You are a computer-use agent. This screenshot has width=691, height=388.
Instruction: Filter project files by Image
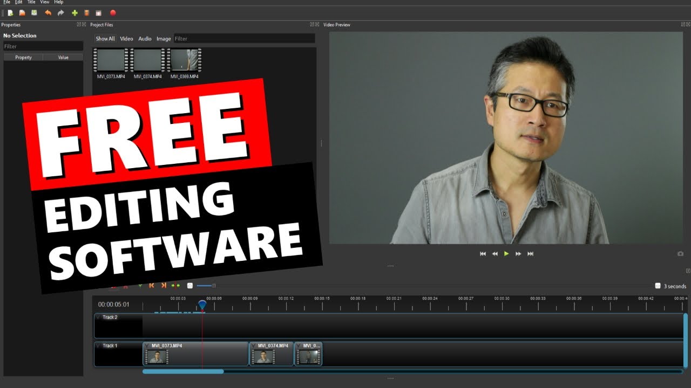coord(164,39)
